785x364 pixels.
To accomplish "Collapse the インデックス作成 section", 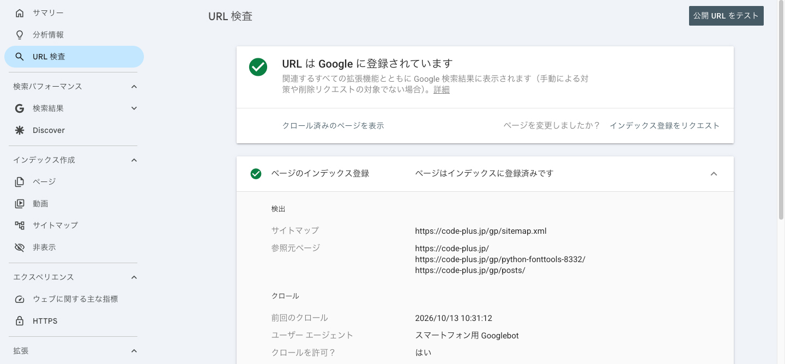I will (x=134, y=160).
